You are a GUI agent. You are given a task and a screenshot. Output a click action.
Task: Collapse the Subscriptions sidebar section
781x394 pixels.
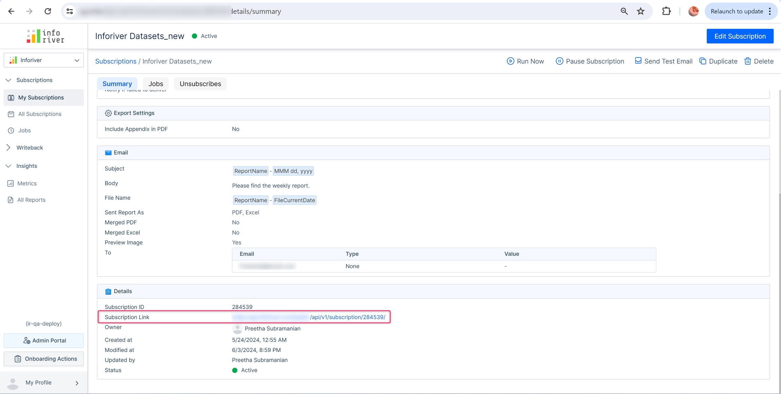tap(8, 80)
